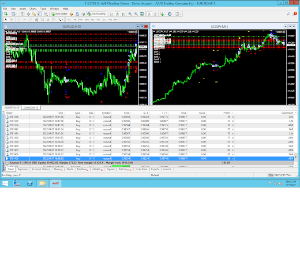Viewport: 300px width, 270px height.
Task: Click the gold icon right of New Order
Action: click(71, 14)
